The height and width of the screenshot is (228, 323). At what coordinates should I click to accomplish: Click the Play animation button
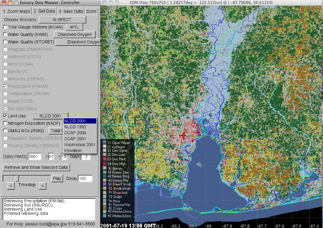[x=56, y=178]
